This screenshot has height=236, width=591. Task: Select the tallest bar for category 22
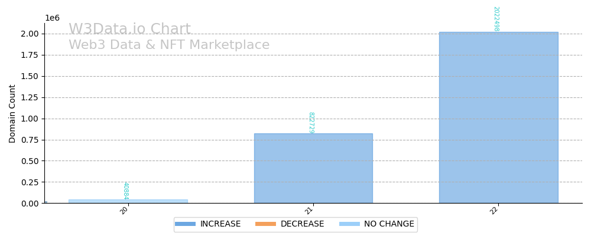498,118
